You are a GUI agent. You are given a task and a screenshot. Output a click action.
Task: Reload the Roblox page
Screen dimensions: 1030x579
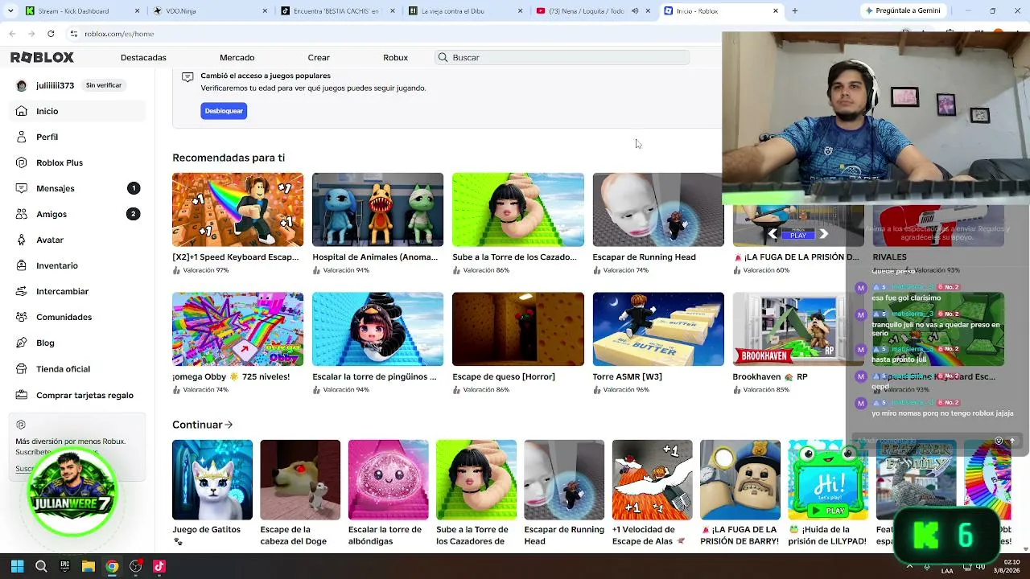51,34
